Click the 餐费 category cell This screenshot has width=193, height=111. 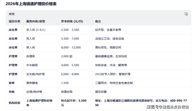[x=11, y=83]
